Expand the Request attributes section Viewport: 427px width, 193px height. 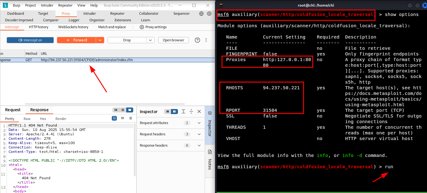coord(170,123)
